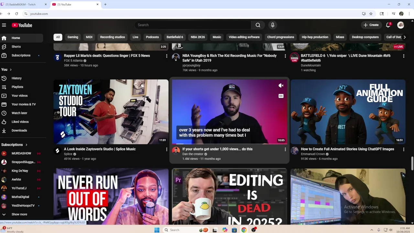Open a new Chrome tab
Viewport: 414px width, 233px height.
105,5
